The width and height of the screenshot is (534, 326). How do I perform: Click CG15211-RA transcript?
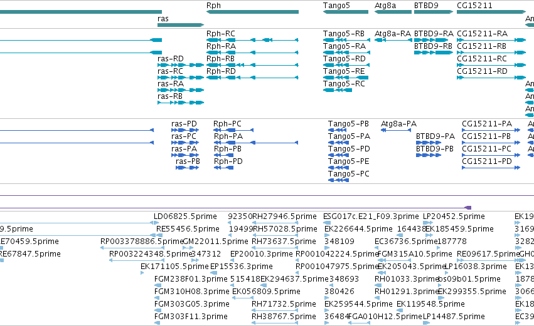[x=491, y=40]
